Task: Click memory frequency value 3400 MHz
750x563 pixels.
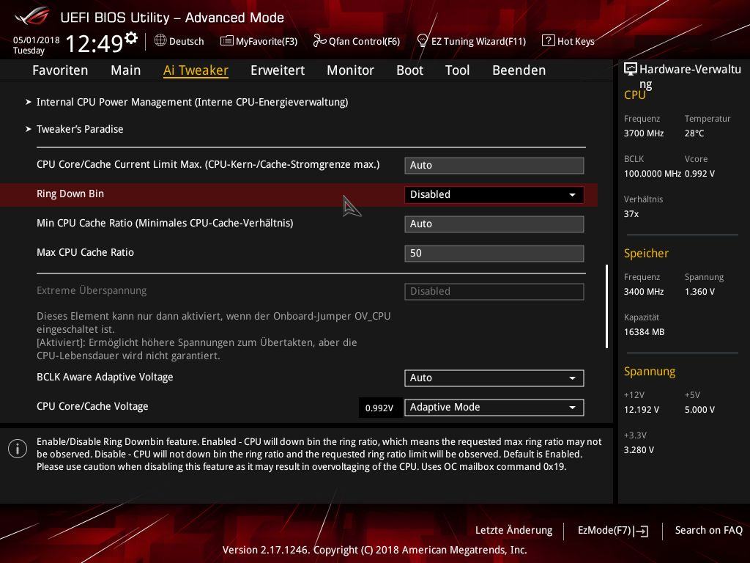Action: point(644,292)
